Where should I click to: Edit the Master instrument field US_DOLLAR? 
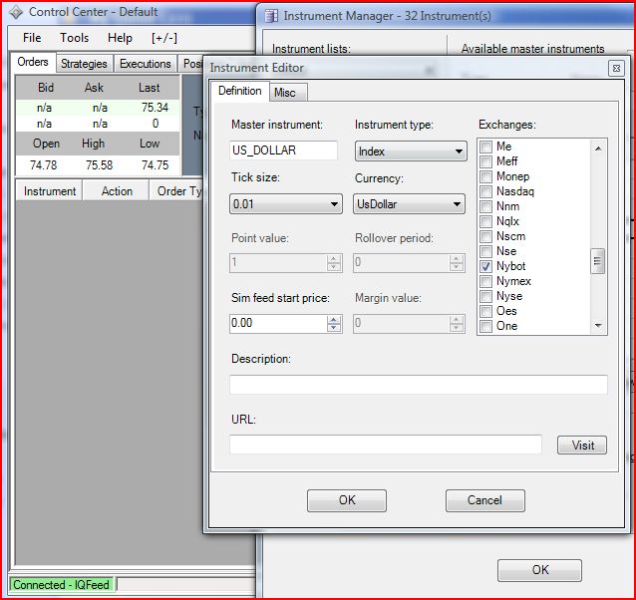pos(283,150)
